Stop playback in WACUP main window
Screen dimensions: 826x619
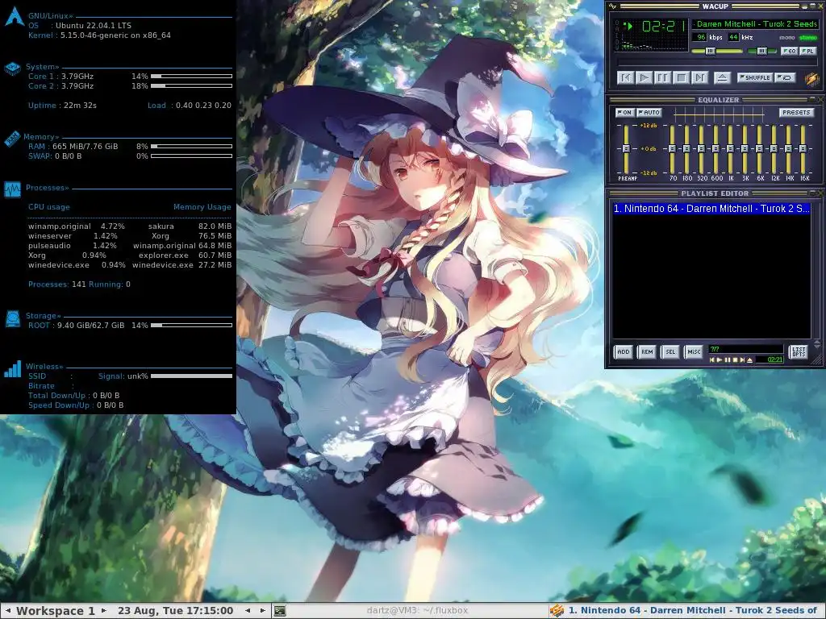pos(681,78)
